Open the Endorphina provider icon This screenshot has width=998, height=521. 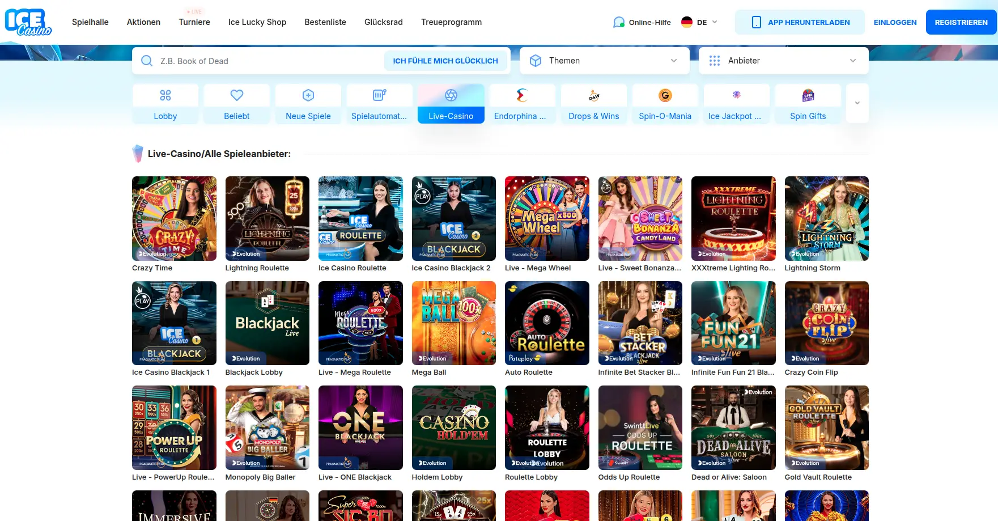point(523,95)
